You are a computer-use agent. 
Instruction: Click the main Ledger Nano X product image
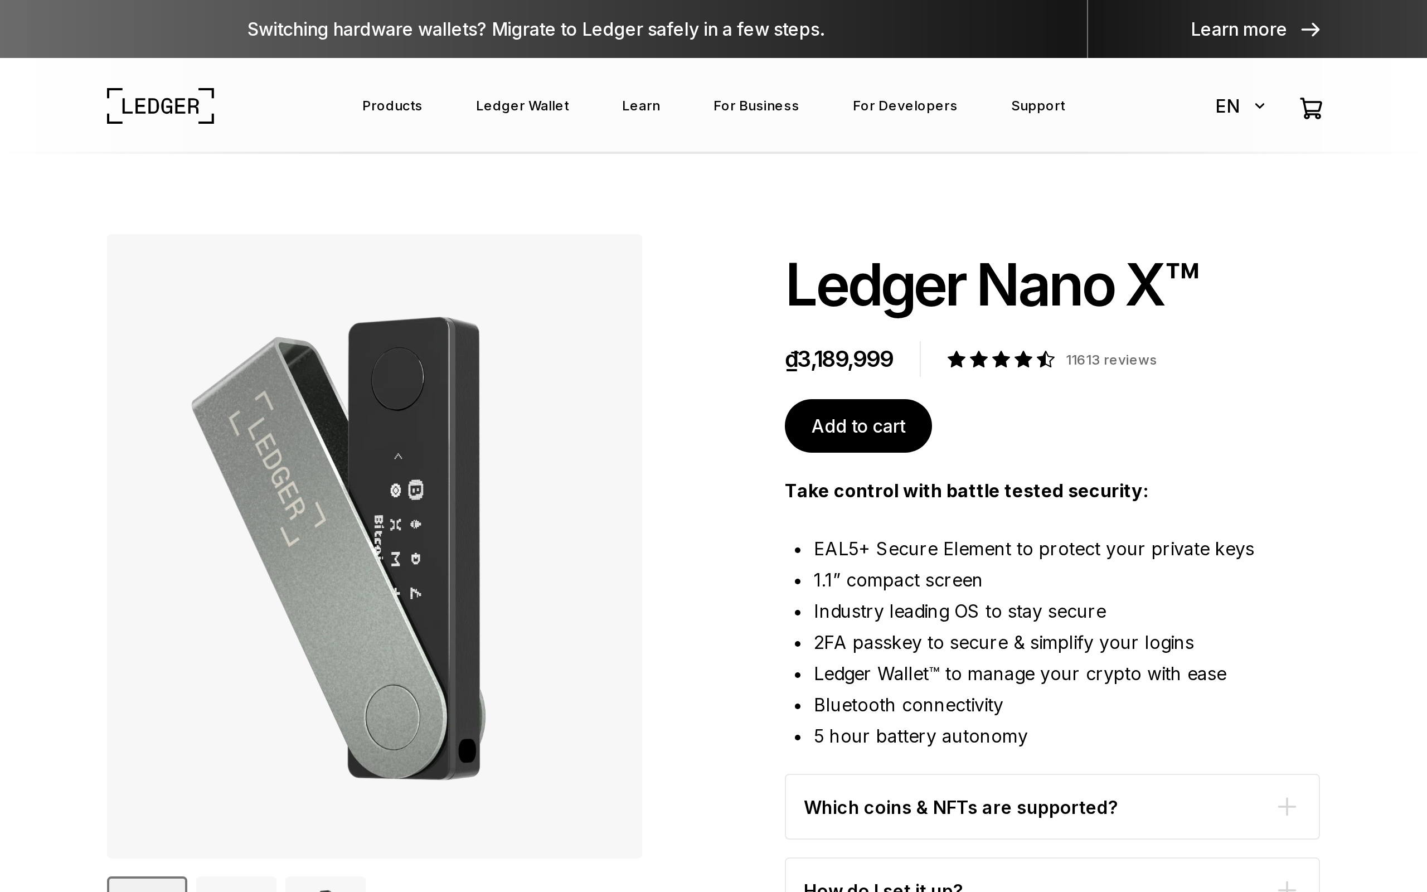[x=375, y=546]
